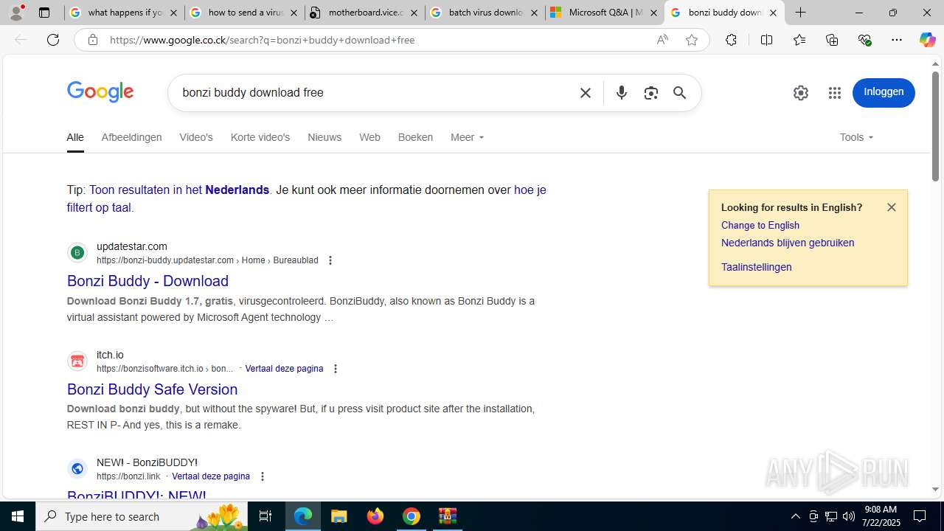944x531 pixels.
Task: Open more options for updatestar.com result
Action: (330, 260)
